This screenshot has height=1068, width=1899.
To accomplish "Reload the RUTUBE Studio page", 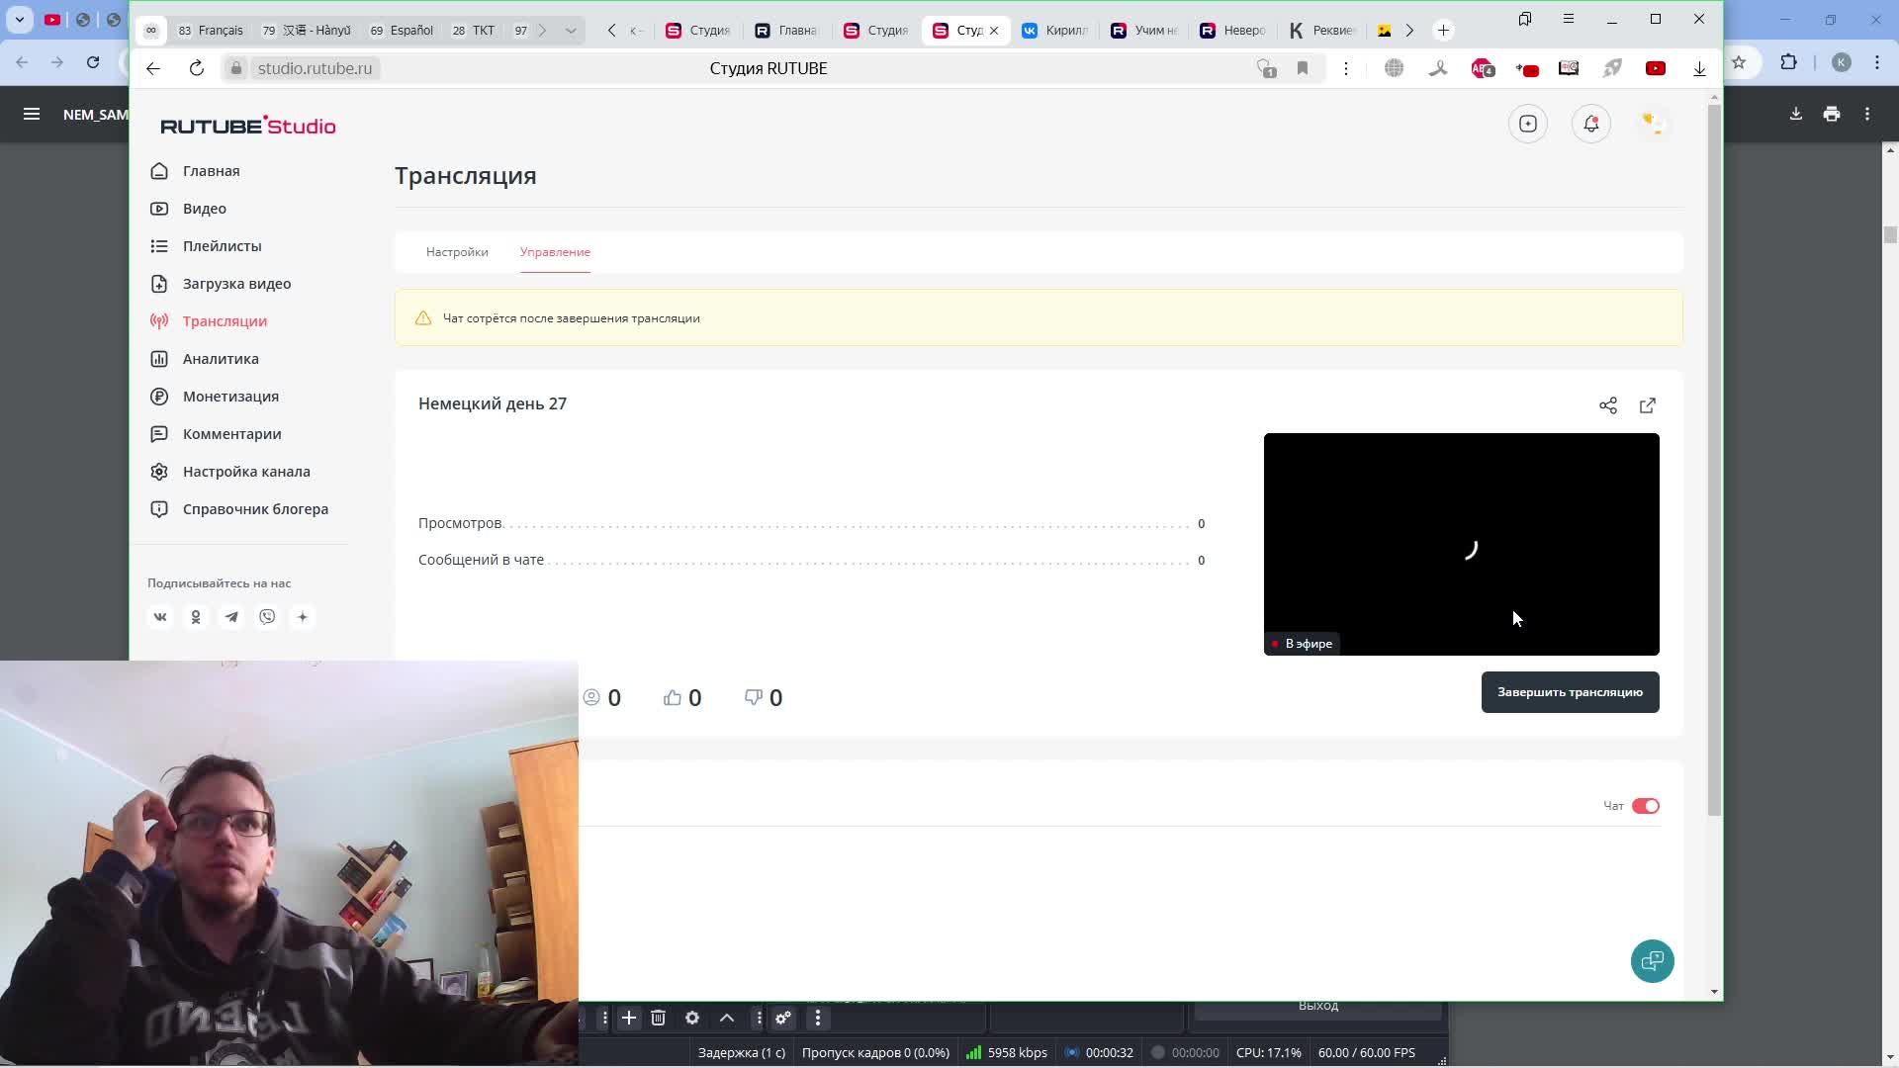I will [197, 68].
